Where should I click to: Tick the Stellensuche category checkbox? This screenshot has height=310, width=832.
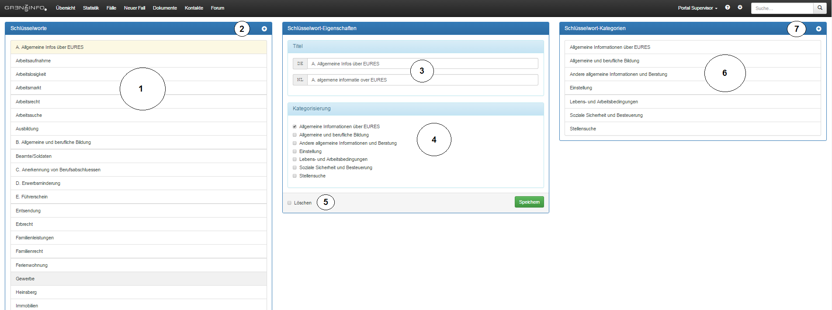tap(295, 176)
